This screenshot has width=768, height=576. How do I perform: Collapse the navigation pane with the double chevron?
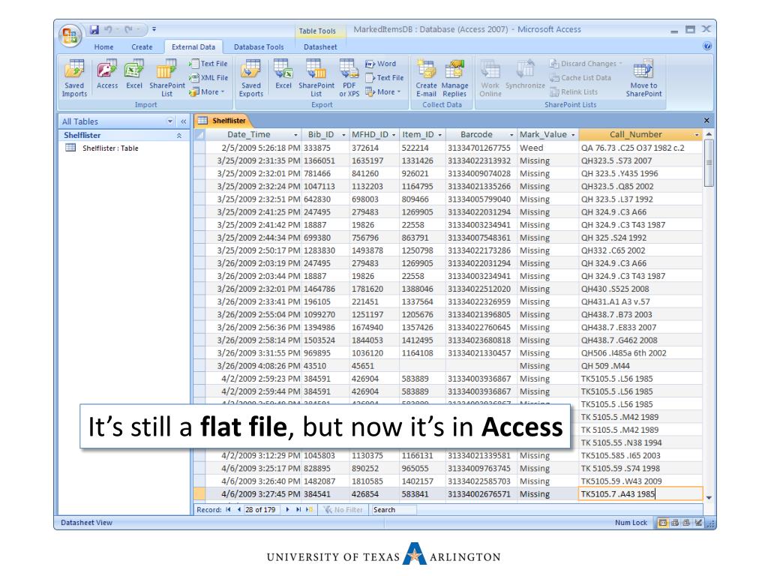coord(183,121)
